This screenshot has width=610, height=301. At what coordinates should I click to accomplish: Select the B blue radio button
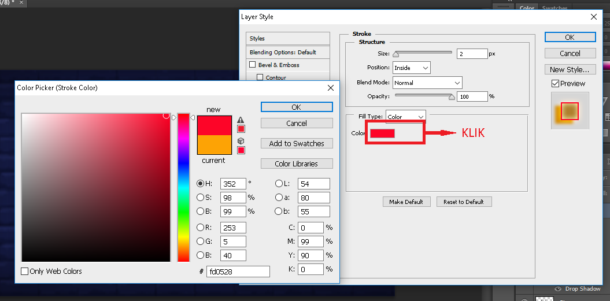click(201, 255)
